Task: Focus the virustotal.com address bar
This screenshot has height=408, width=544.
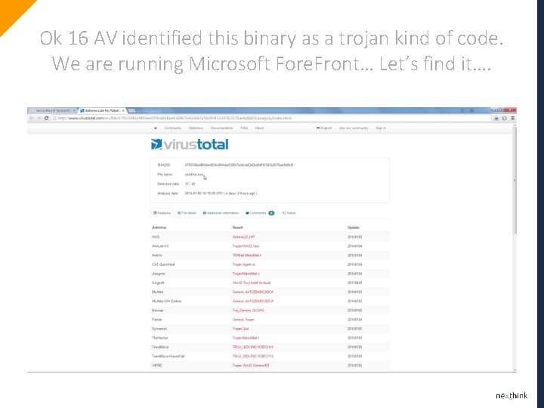Action: click(270, 119)
